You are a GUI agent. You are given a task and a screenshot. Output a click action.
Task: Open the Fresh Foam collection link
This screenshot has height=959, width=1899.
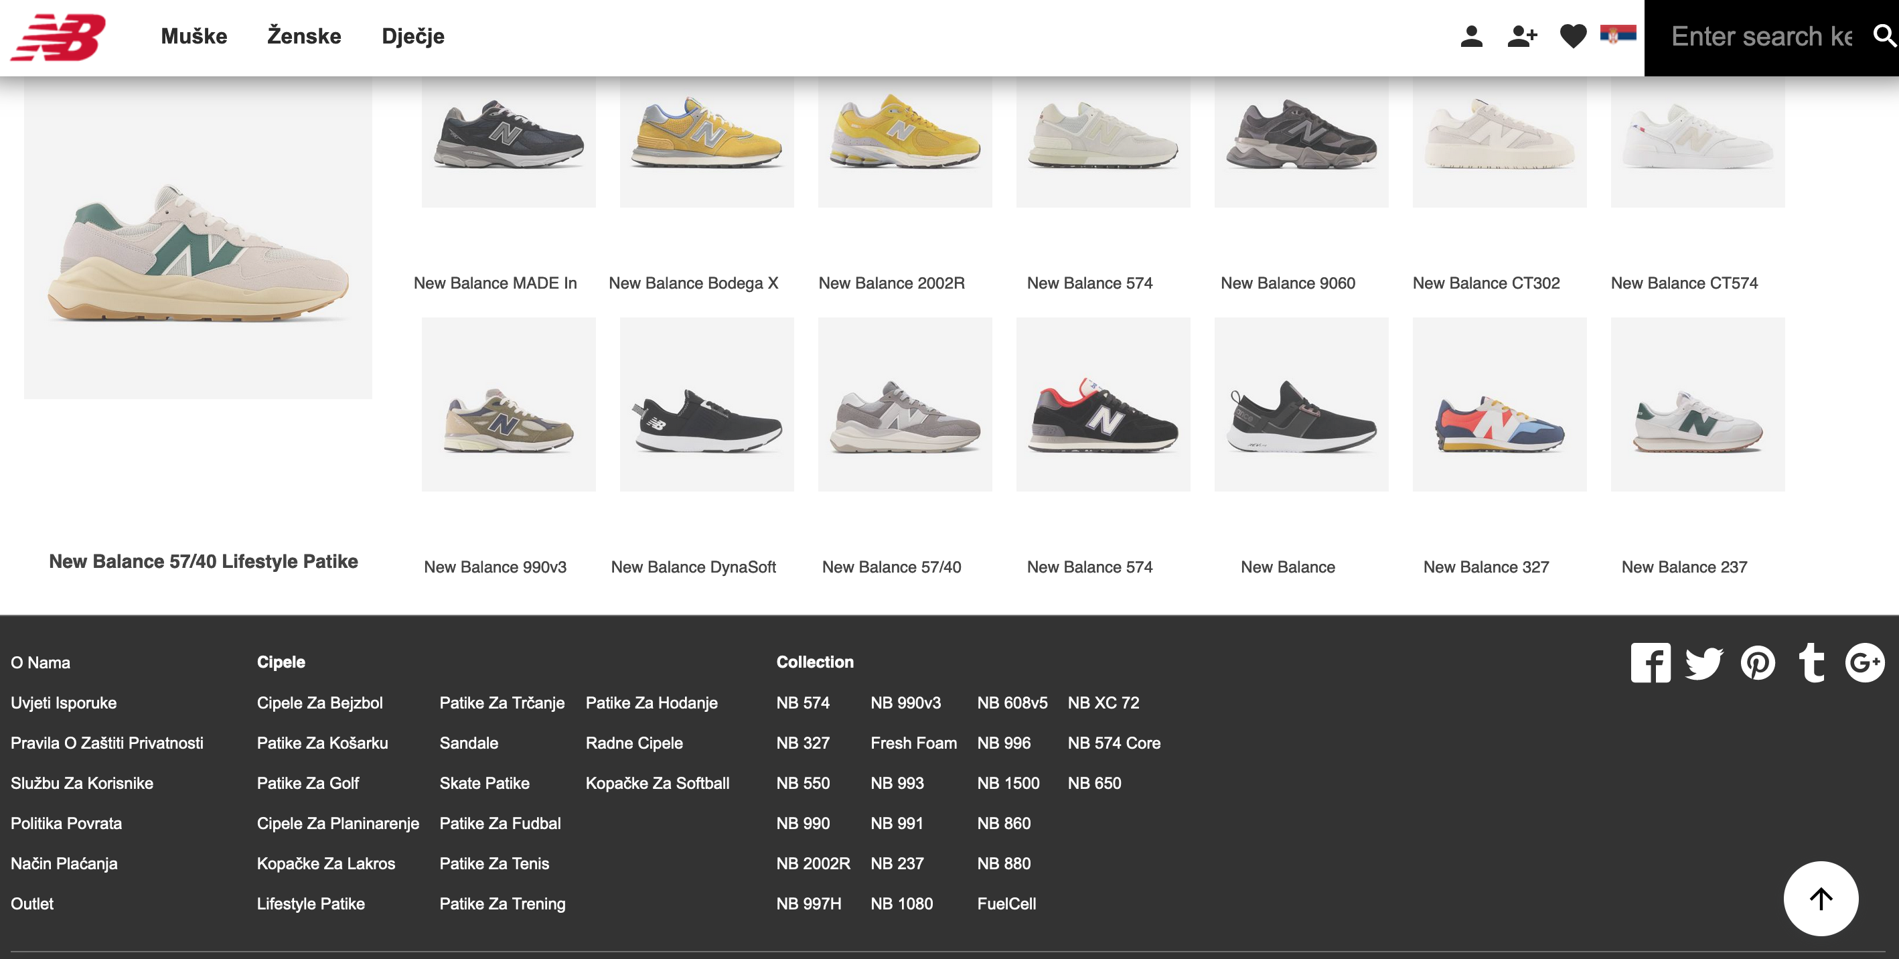(913, 743)
